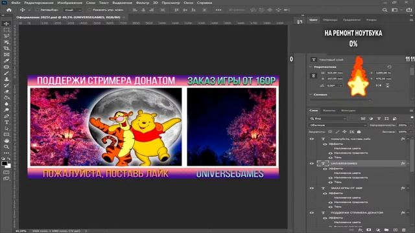Toggle the Автовыбор checkbox
This screenshot has width=415, height=233.
pos(38,10)
